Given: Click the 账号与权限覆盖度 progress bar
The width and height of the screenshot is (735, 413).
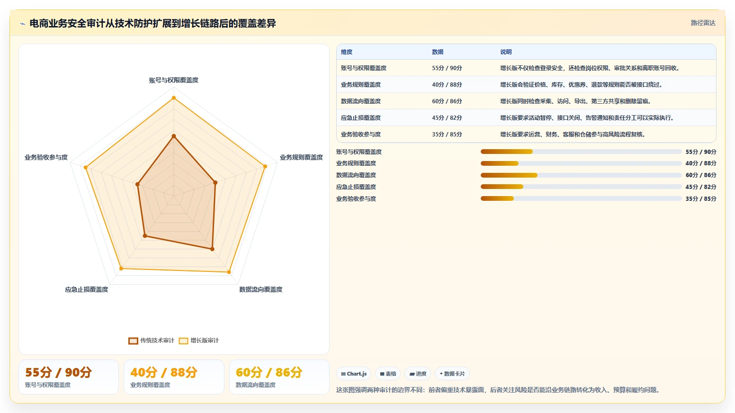Looking at the screenshot, I should [x=581, y=152].
